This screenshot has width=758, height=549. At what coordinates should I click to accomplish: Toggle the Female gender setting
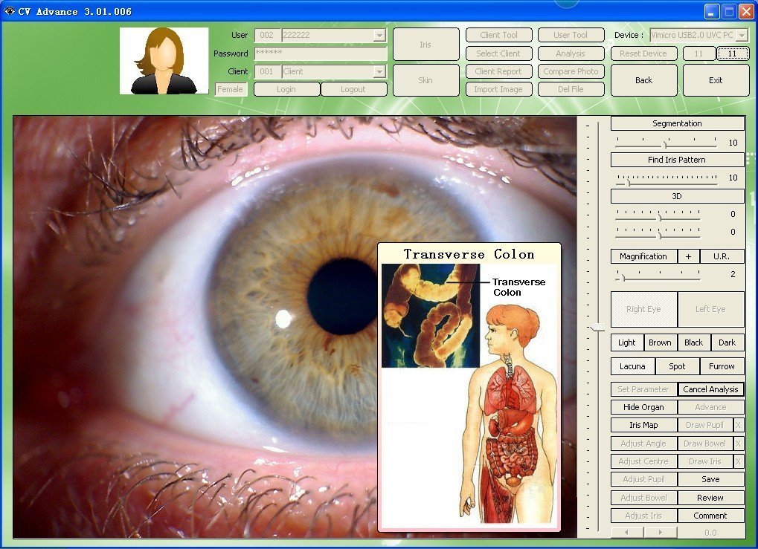click(x=230, y=88)
